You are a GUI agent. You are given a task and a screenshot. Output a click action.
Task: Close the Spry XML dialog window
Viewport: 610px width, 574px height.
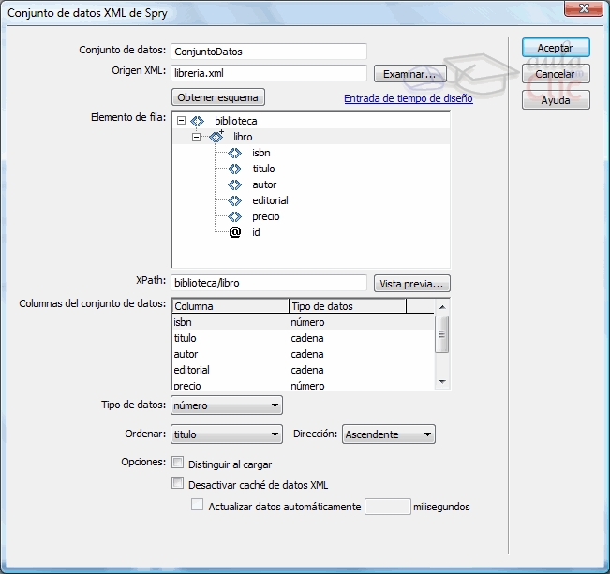[584, 8]
